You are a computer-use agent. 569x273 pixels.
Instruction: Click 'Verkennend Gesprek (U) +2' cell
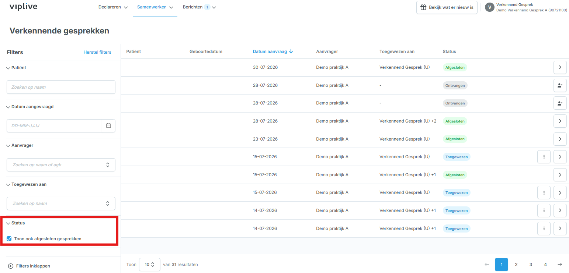coord(408,121)
